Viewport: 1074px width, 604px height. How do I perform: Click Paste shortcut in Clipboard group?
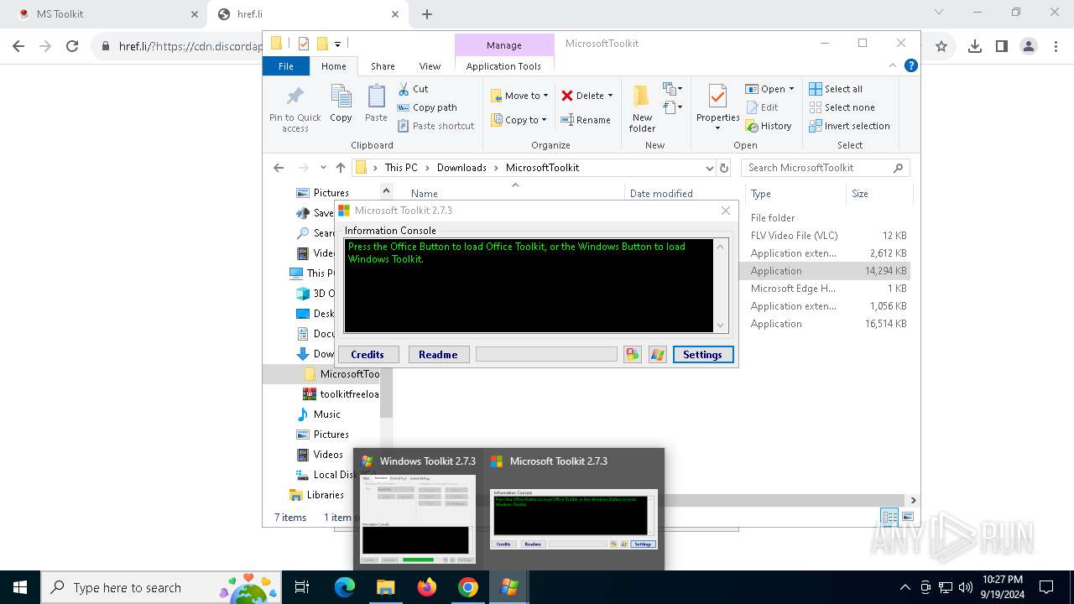[x=436, y=126]
